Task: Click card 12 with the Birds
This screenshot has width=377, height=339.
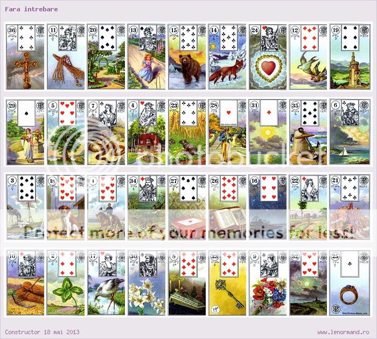Action: tap(308, 56)
